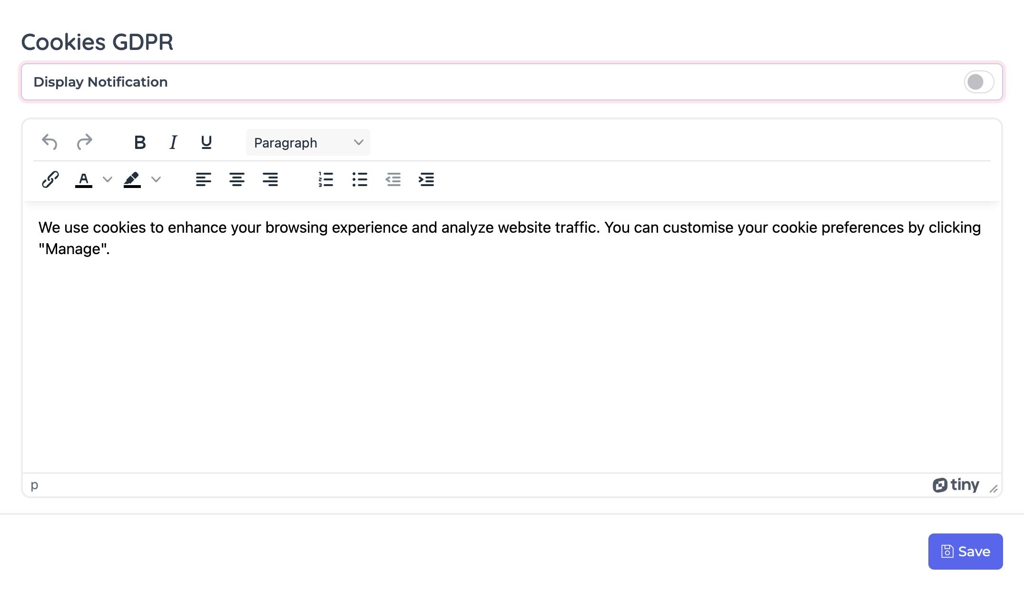Toggle italic formatting
The width and height of the screenshot is (1024, 602).
click(x=173, y=142)
